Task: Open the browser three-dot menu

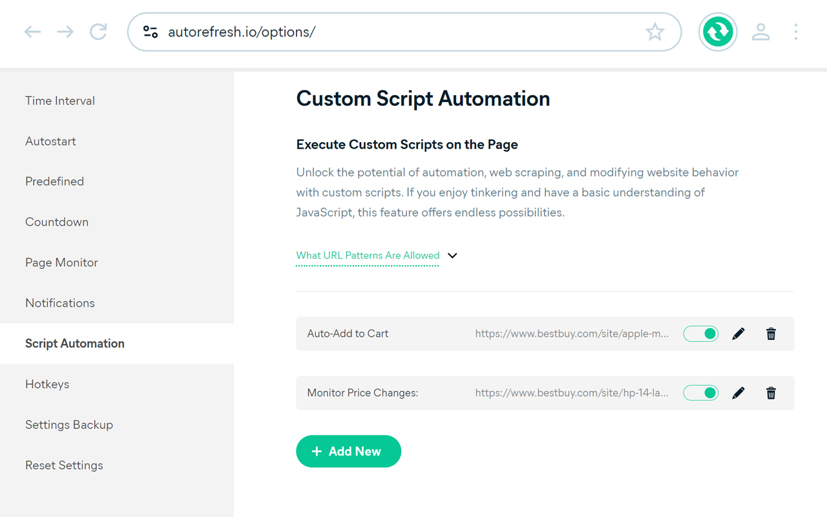Action: 795,32
